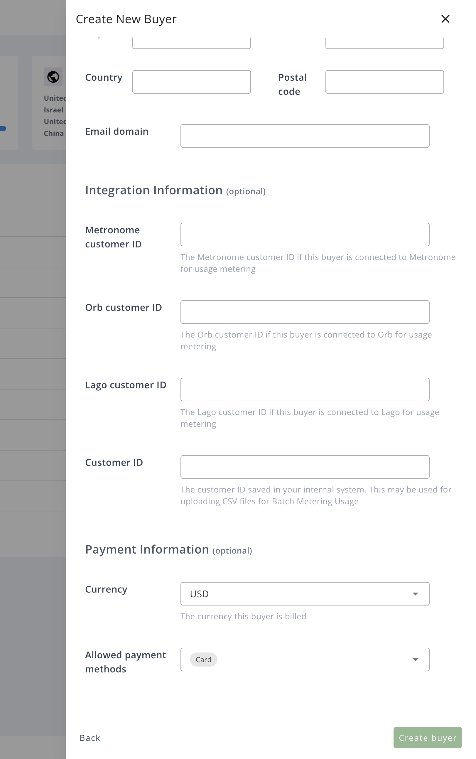Click the Payment Information section heading
The height and width of the screenshot is (759, 476).
pos(147,550)
